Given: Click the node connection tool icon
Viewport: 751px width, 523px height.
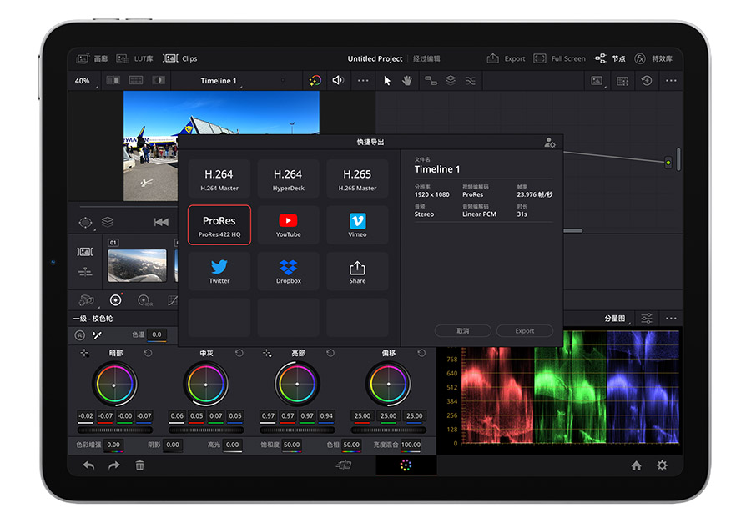Looking at the screenshot, I should 431,80.
